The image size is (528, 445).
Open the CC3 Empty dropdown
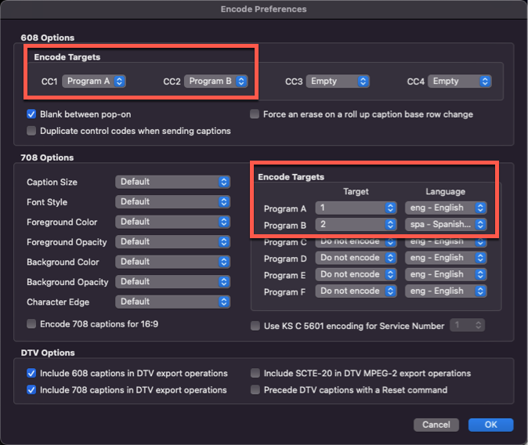point(337,81)
